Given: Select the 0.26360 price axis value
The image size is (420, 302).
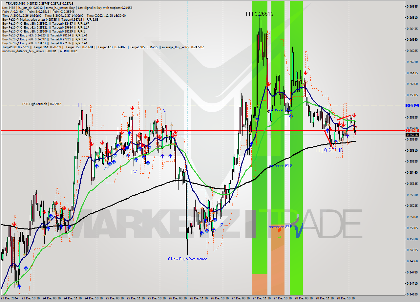Looking at the screenshot, I should pyautogui.click(x=412, y=40).
